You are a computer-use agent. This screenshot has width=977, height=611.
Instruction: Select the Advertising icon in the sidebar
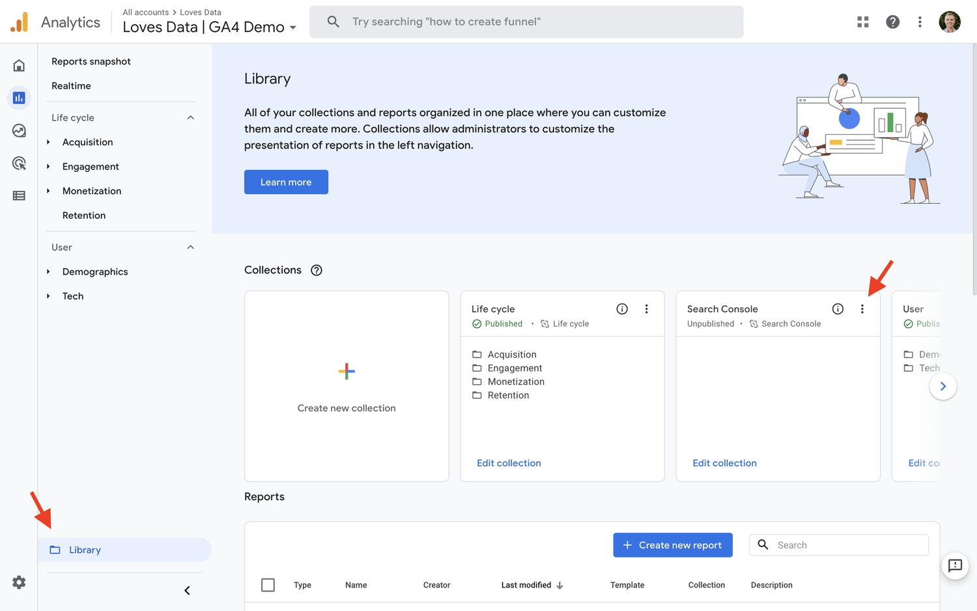point(19,163)
